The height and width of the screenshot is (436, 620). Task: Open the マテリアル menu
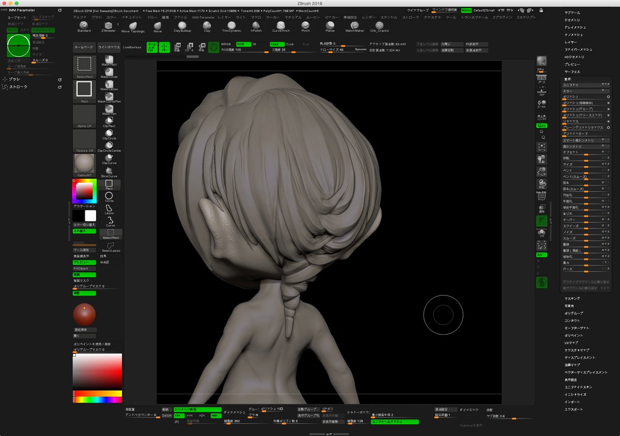tap(293, 17)
